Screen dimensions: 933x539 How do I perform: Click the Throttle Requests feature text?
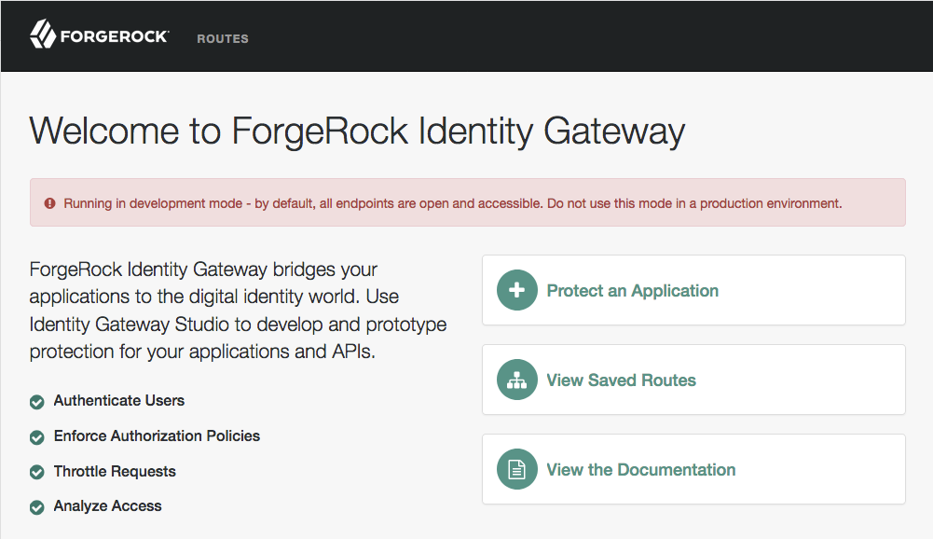pyautogui.click(x=115, y=471)
